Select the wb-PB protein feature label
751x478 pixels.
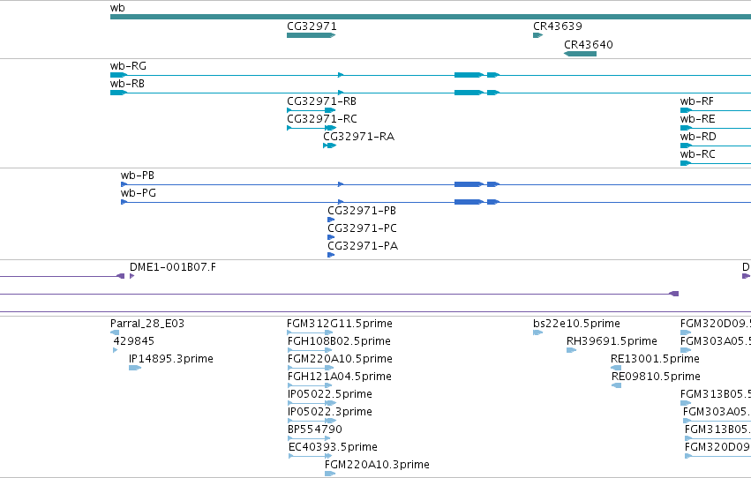tap(138, 176)
